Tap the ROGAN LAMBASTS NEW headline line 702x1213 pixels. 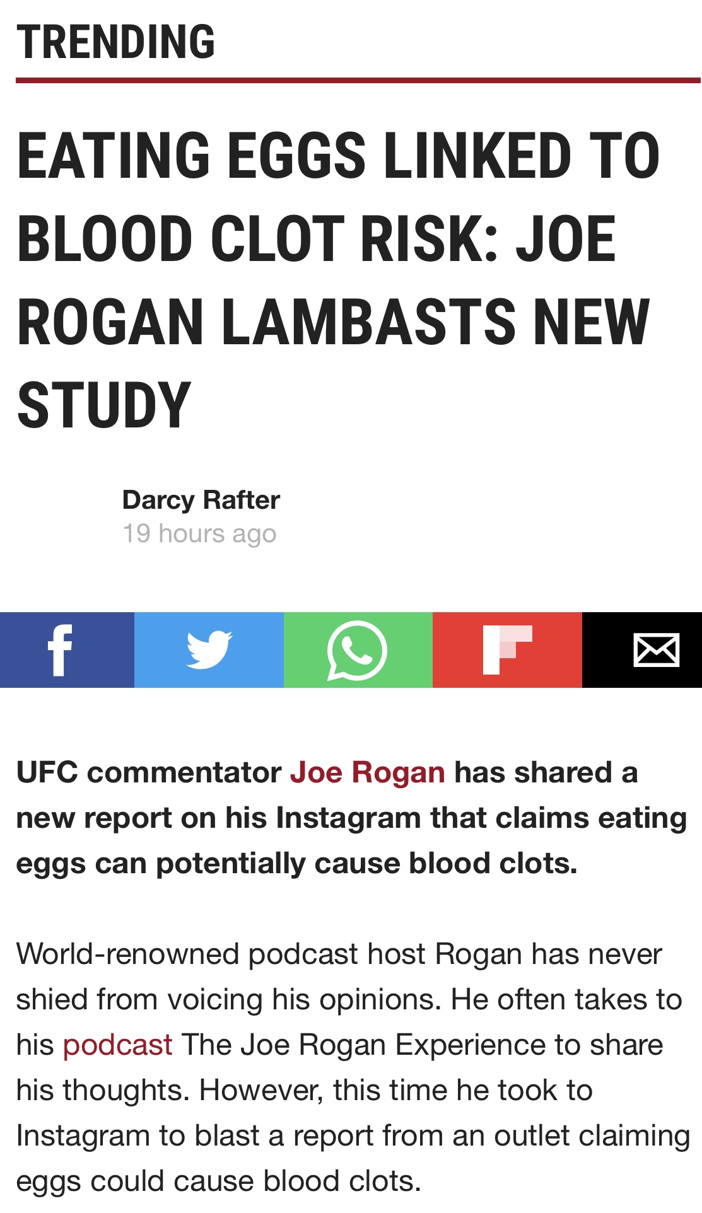click(333, 322)
